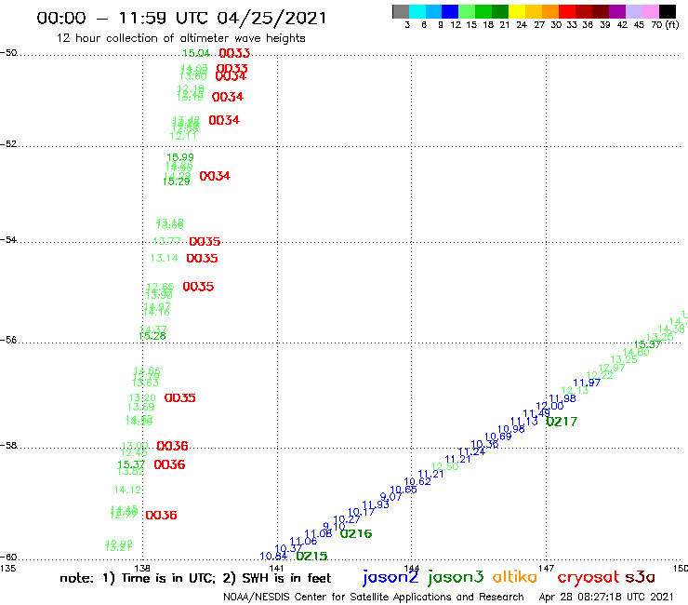This screenshot has height=605, width=688.
Task: Click the latitude axis label '-54'
Action: [8, 239]
